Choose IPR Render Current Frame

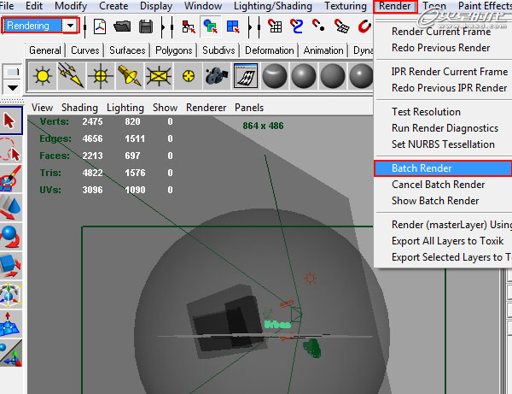click(x=450, y=72)
